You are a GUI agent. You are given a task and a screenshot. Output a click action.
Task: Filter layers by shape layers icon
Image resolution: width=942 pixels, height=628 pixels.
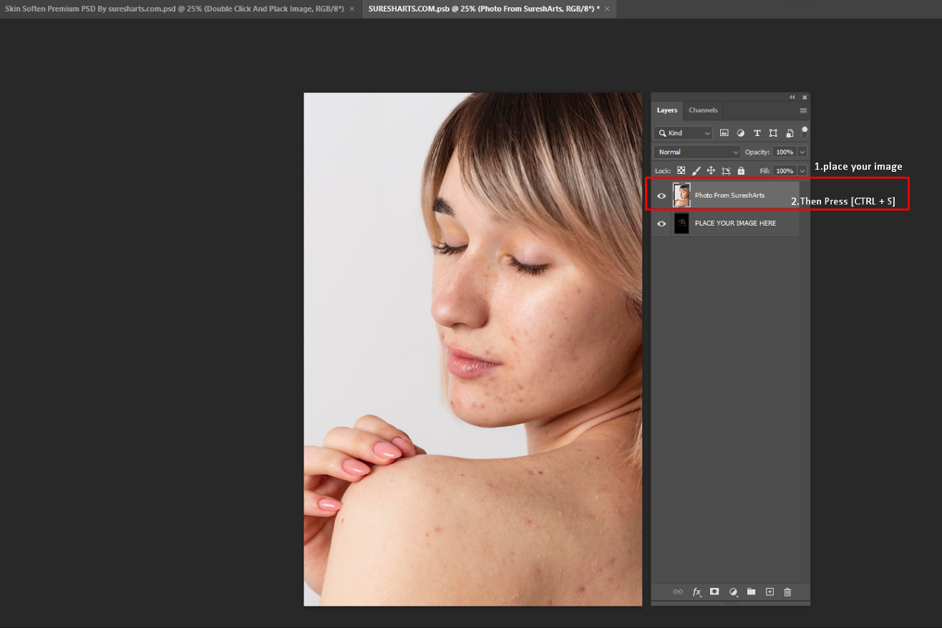pos(773,133)
